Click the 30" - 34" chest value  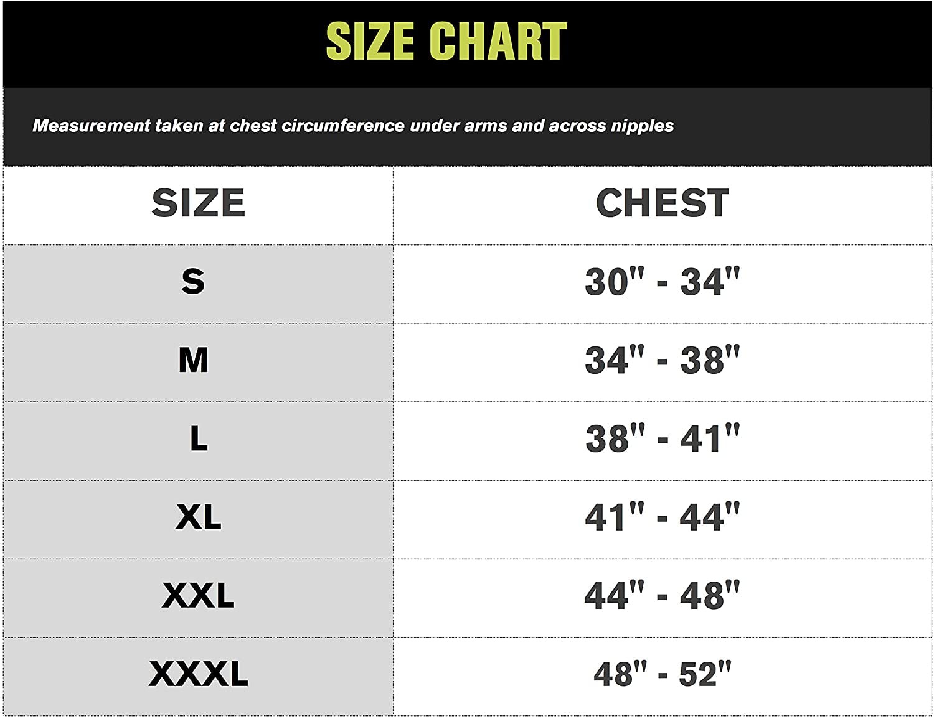663,282
